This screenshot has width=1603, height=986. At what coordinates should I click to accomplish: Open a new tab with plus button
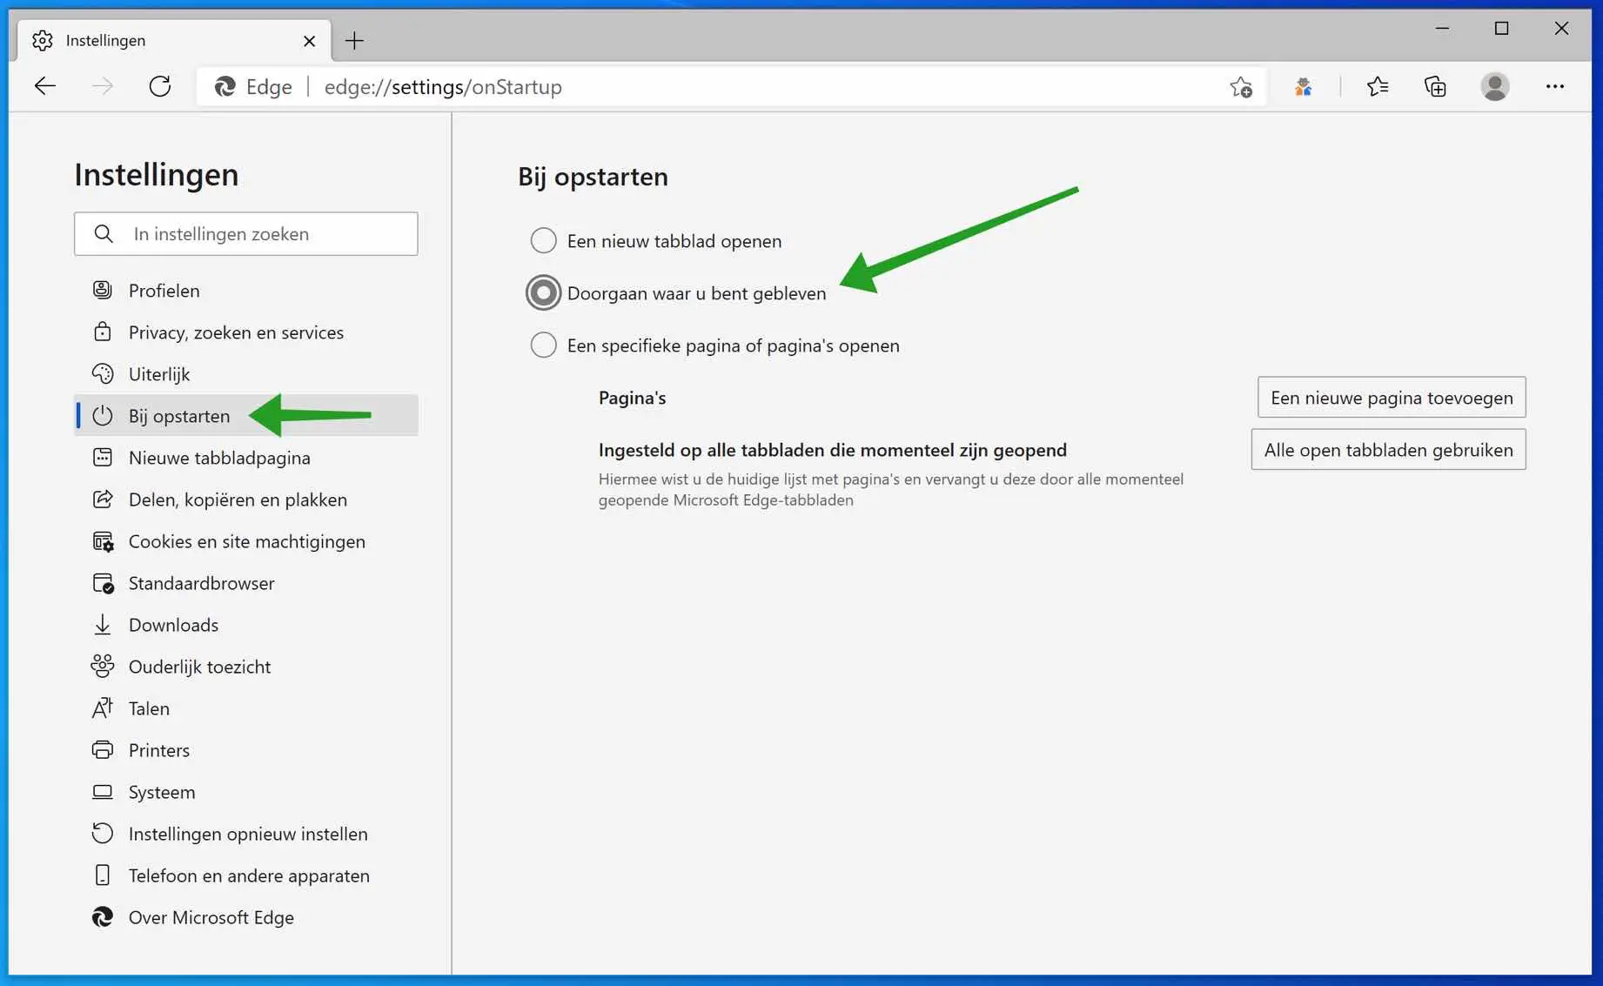(x=354, y=41)
